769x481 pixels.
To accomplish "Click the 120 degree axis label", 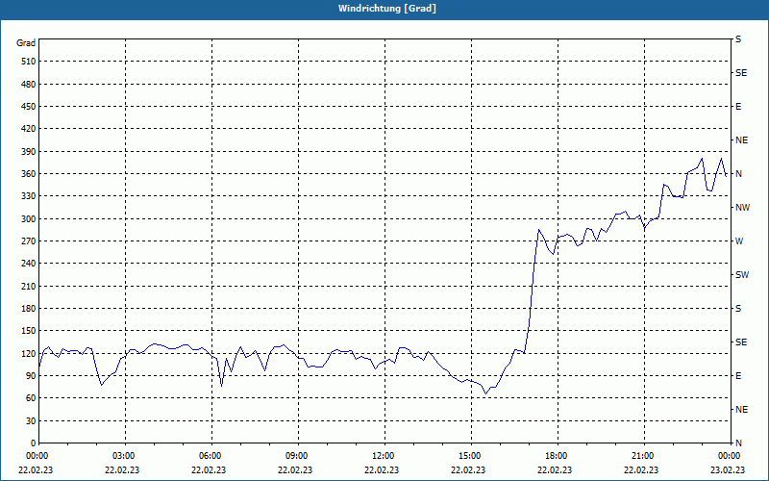I will pyautogui.click(x=29, y=353).
